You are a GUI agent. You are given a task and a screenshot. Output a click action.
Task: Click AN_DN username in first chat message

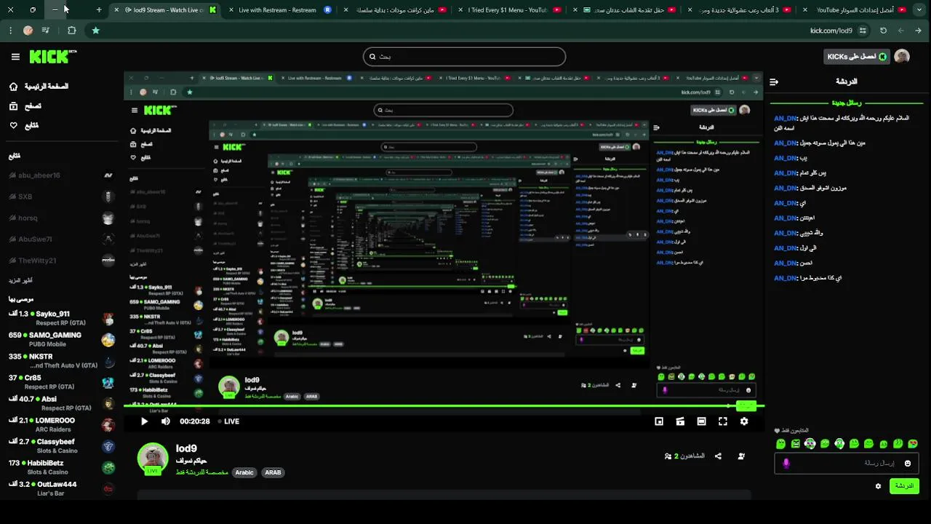point(786,118)
